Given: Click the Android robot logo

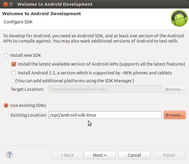Looking at the screenshot, I should pos(179,18).
